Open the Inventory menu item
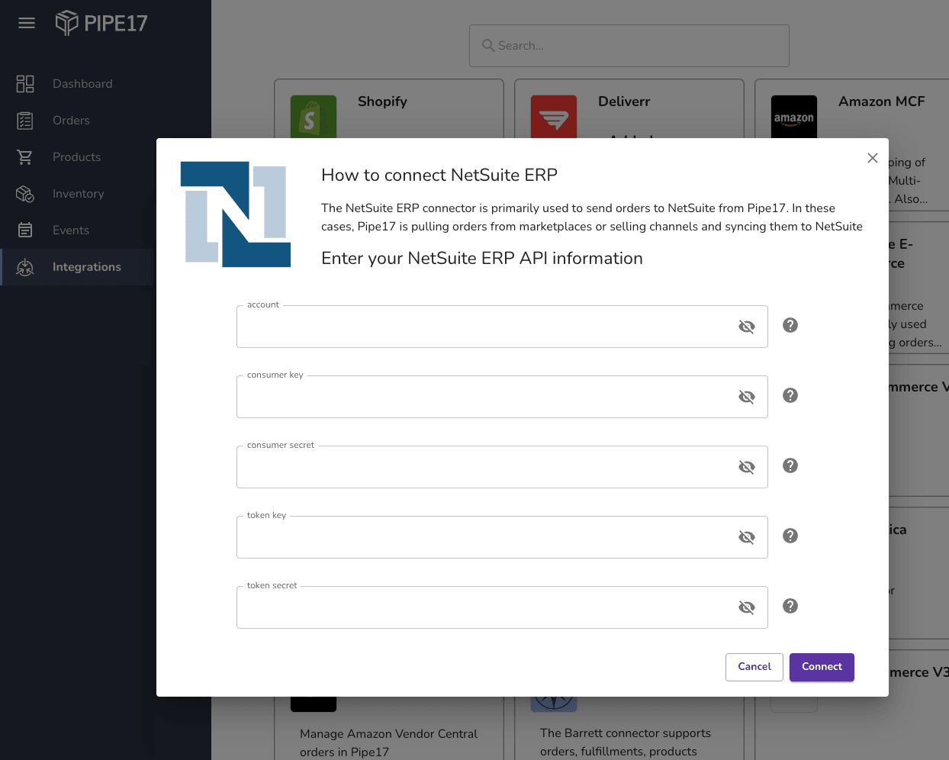Screen dimensions: 949x760 pos(78,194)
